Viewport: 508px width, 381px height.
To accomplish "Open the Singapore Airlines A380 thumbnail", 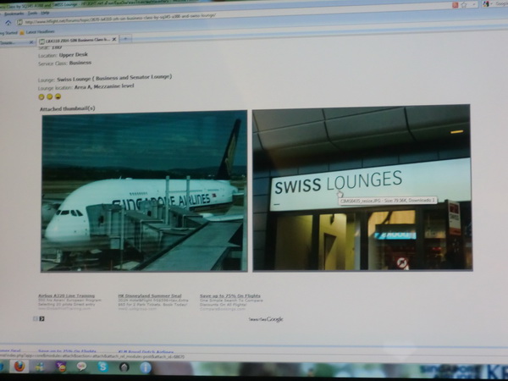I will click(144, 191).
